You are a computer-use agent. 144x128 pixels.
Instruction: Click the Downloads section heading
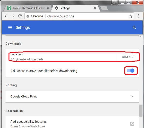[x=13, y=44]
